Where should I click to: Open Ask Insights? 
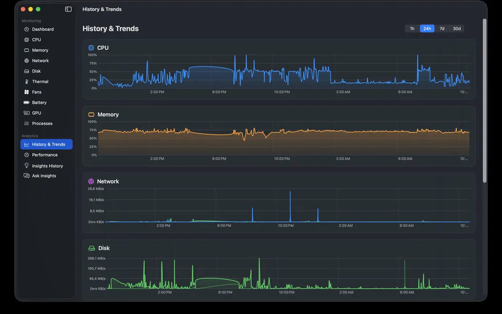(47, 176)
